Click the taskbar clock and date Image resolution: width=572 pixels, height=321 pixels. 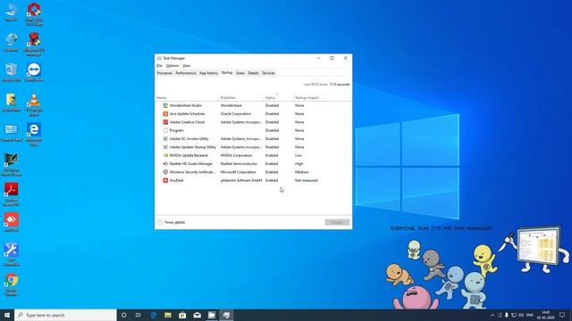tap(546, 315)
